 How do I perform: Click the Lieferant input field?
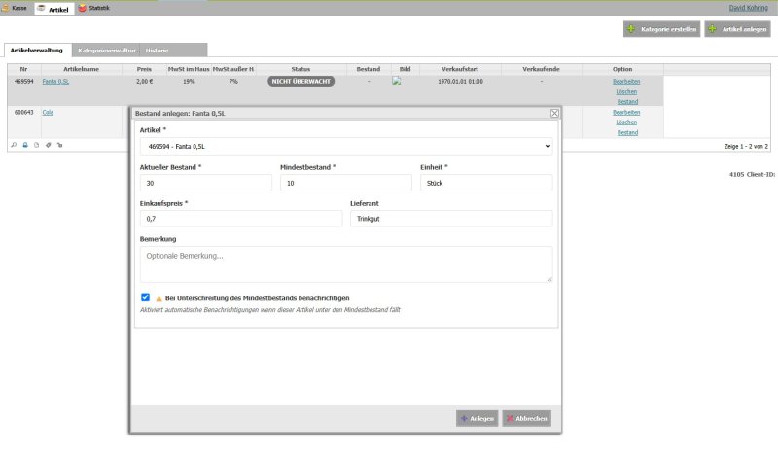tap(451, 219)
